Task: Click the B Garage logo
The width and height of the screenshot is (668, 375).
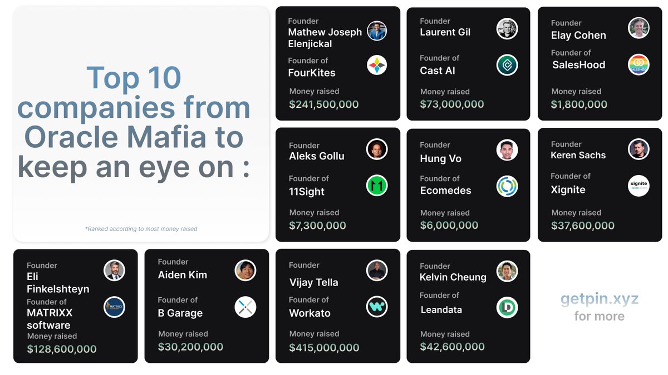Action: pos(245,307)
